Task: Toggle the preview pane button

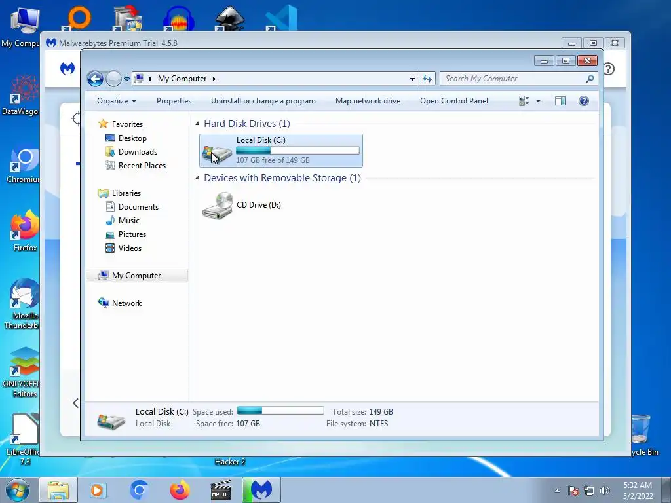Action: pyautogui.click(x=560, y=101)
